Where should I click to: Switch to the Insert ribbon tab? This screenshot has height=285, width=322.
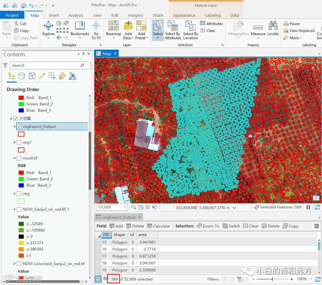click(x=54, y=15)
